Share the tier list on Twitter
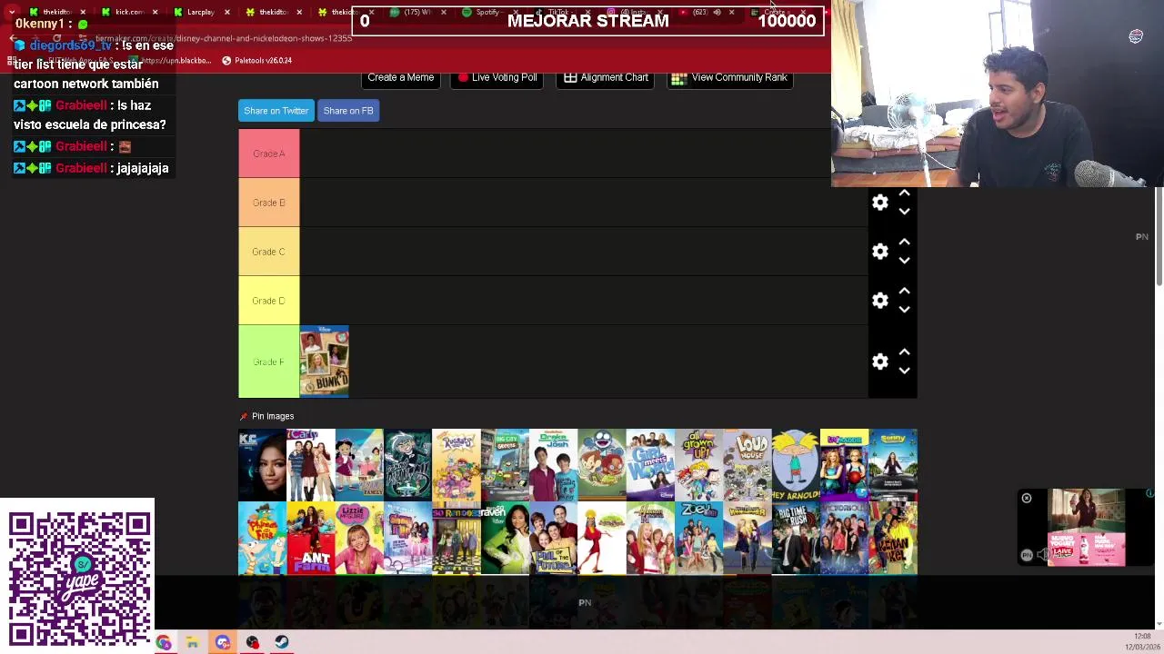The image size is (1164, 654). pyautogui.click(x=276, y=111)
